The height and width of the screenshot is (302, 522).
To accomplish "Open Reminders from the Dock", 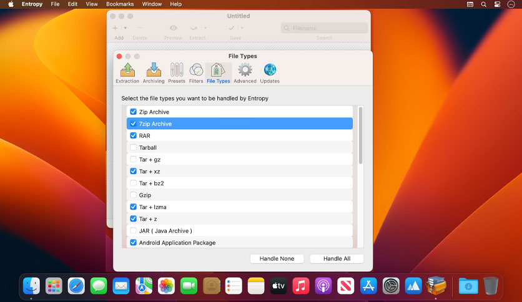I will (x=234, y=286).
